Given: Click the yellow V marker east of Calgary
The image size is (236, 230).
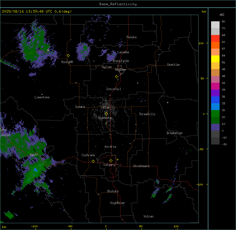Looking at the screenshot, I should click(117, 160).
